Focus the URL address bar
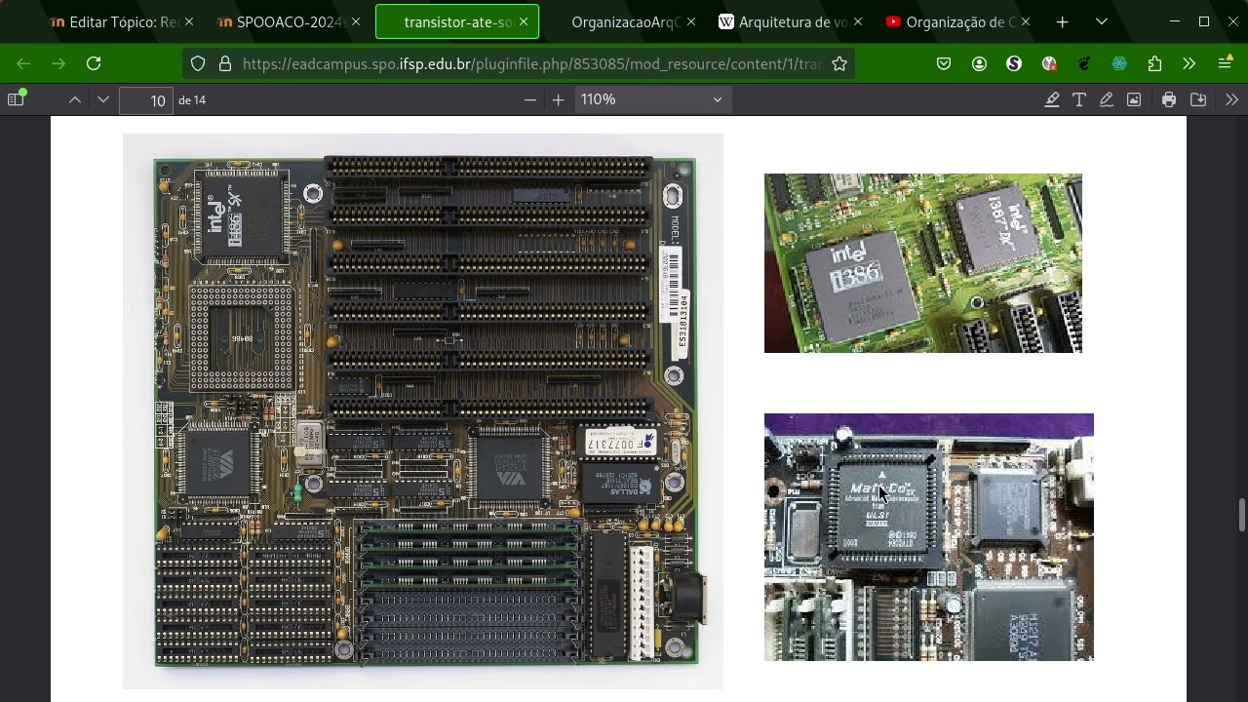 point(531,63)
